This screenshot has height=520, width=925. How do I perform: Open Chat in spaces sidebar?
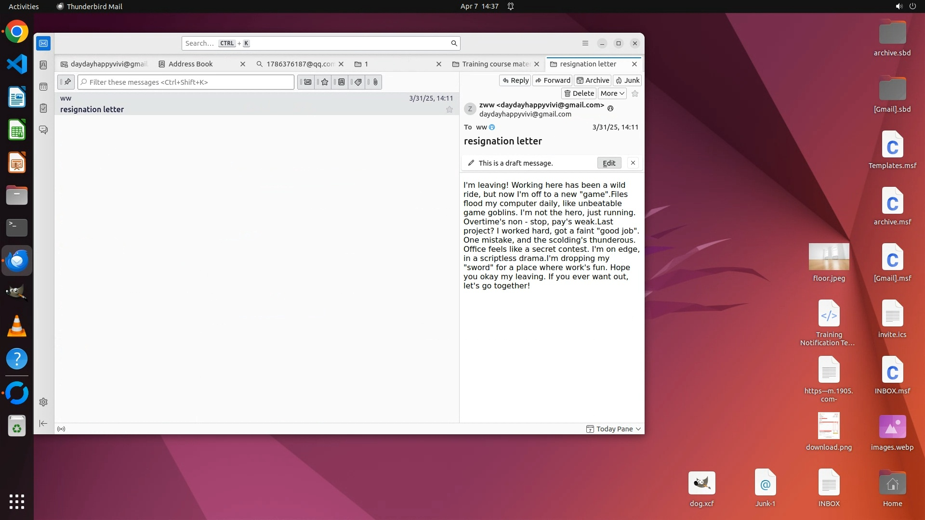click(x=43, y=130)
